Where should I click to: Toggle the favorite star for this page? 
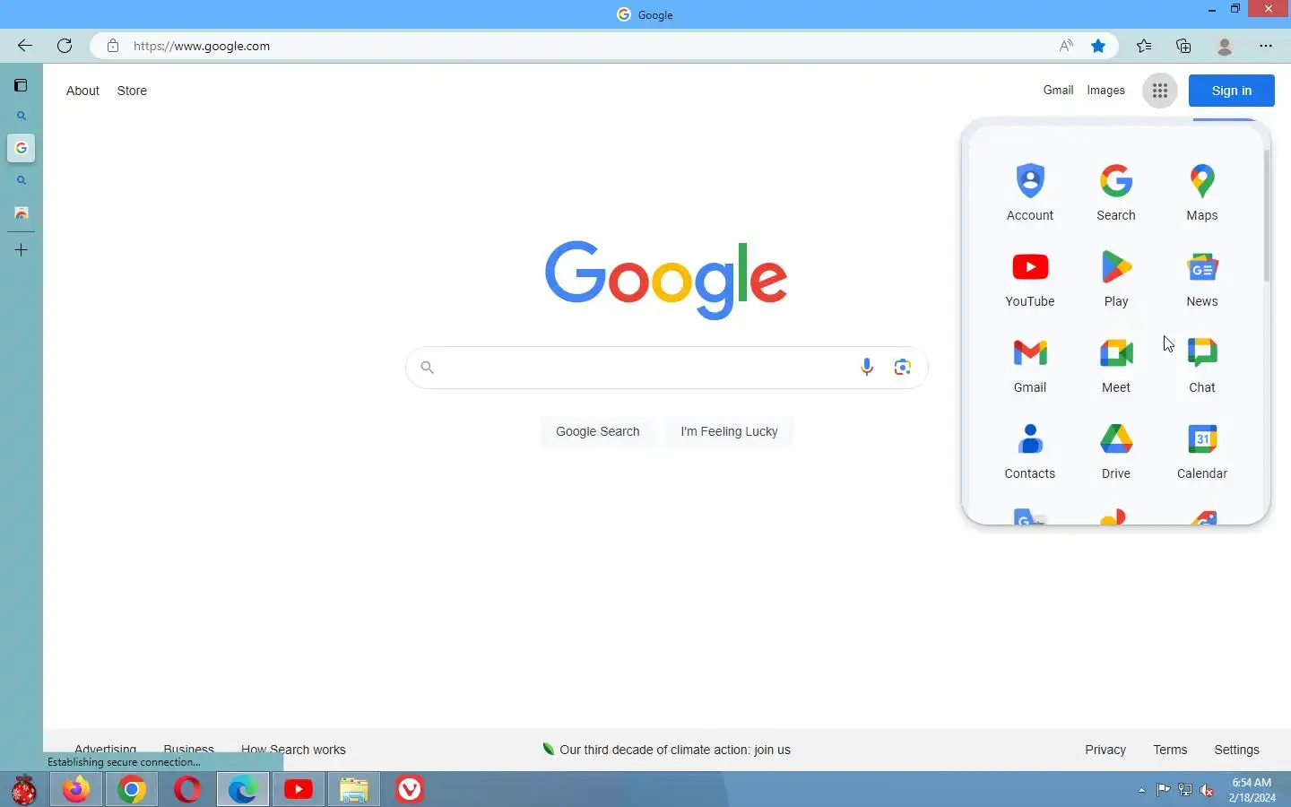(1098, 46)
